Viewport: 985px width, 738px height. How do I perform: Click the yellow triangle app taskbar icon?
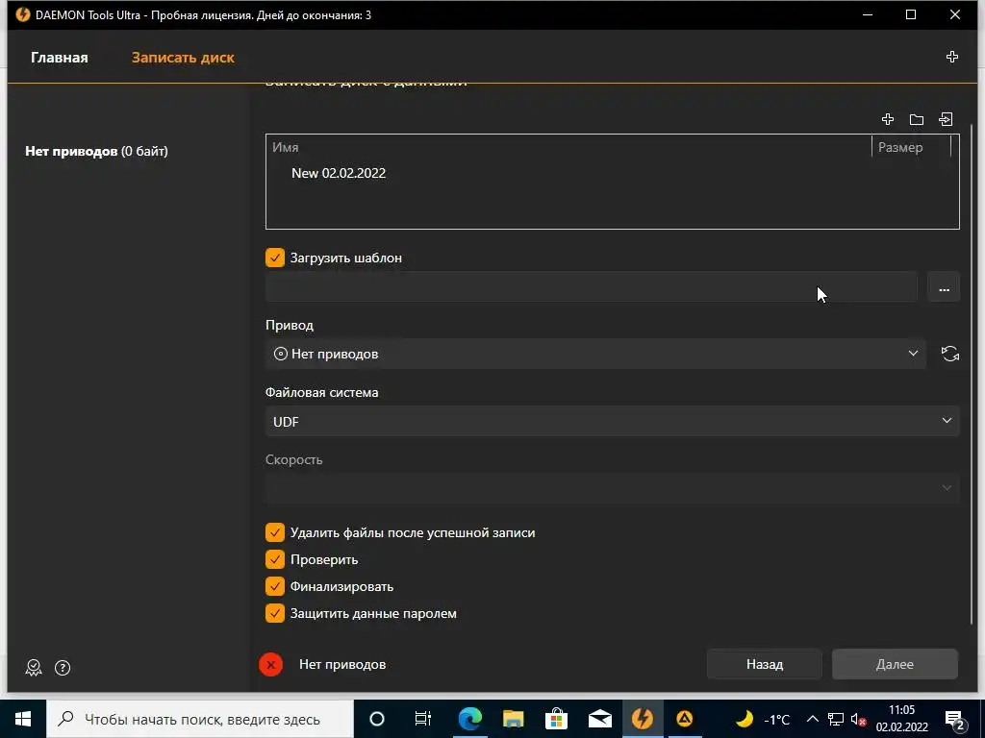(684, 719)
